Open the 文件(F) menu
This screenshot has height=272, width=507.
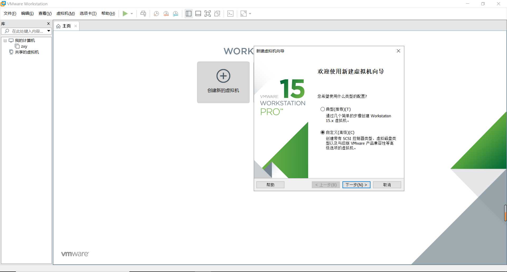click(10, 13)
